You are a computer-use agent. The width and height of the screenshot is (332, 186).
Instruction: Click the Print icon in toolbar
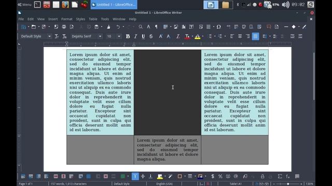[x=64, y=27]
